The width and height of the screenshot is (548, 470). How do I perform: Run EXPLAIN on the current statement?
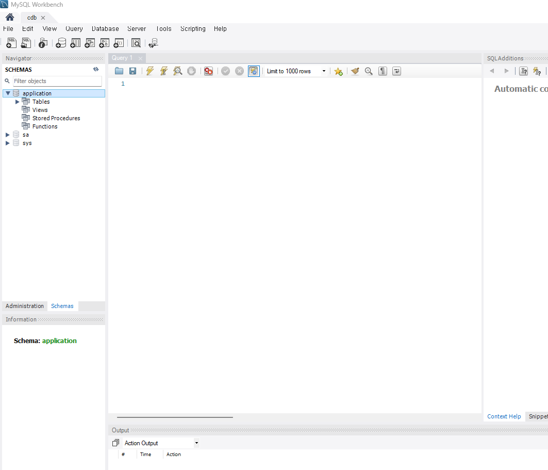[177, 71]
